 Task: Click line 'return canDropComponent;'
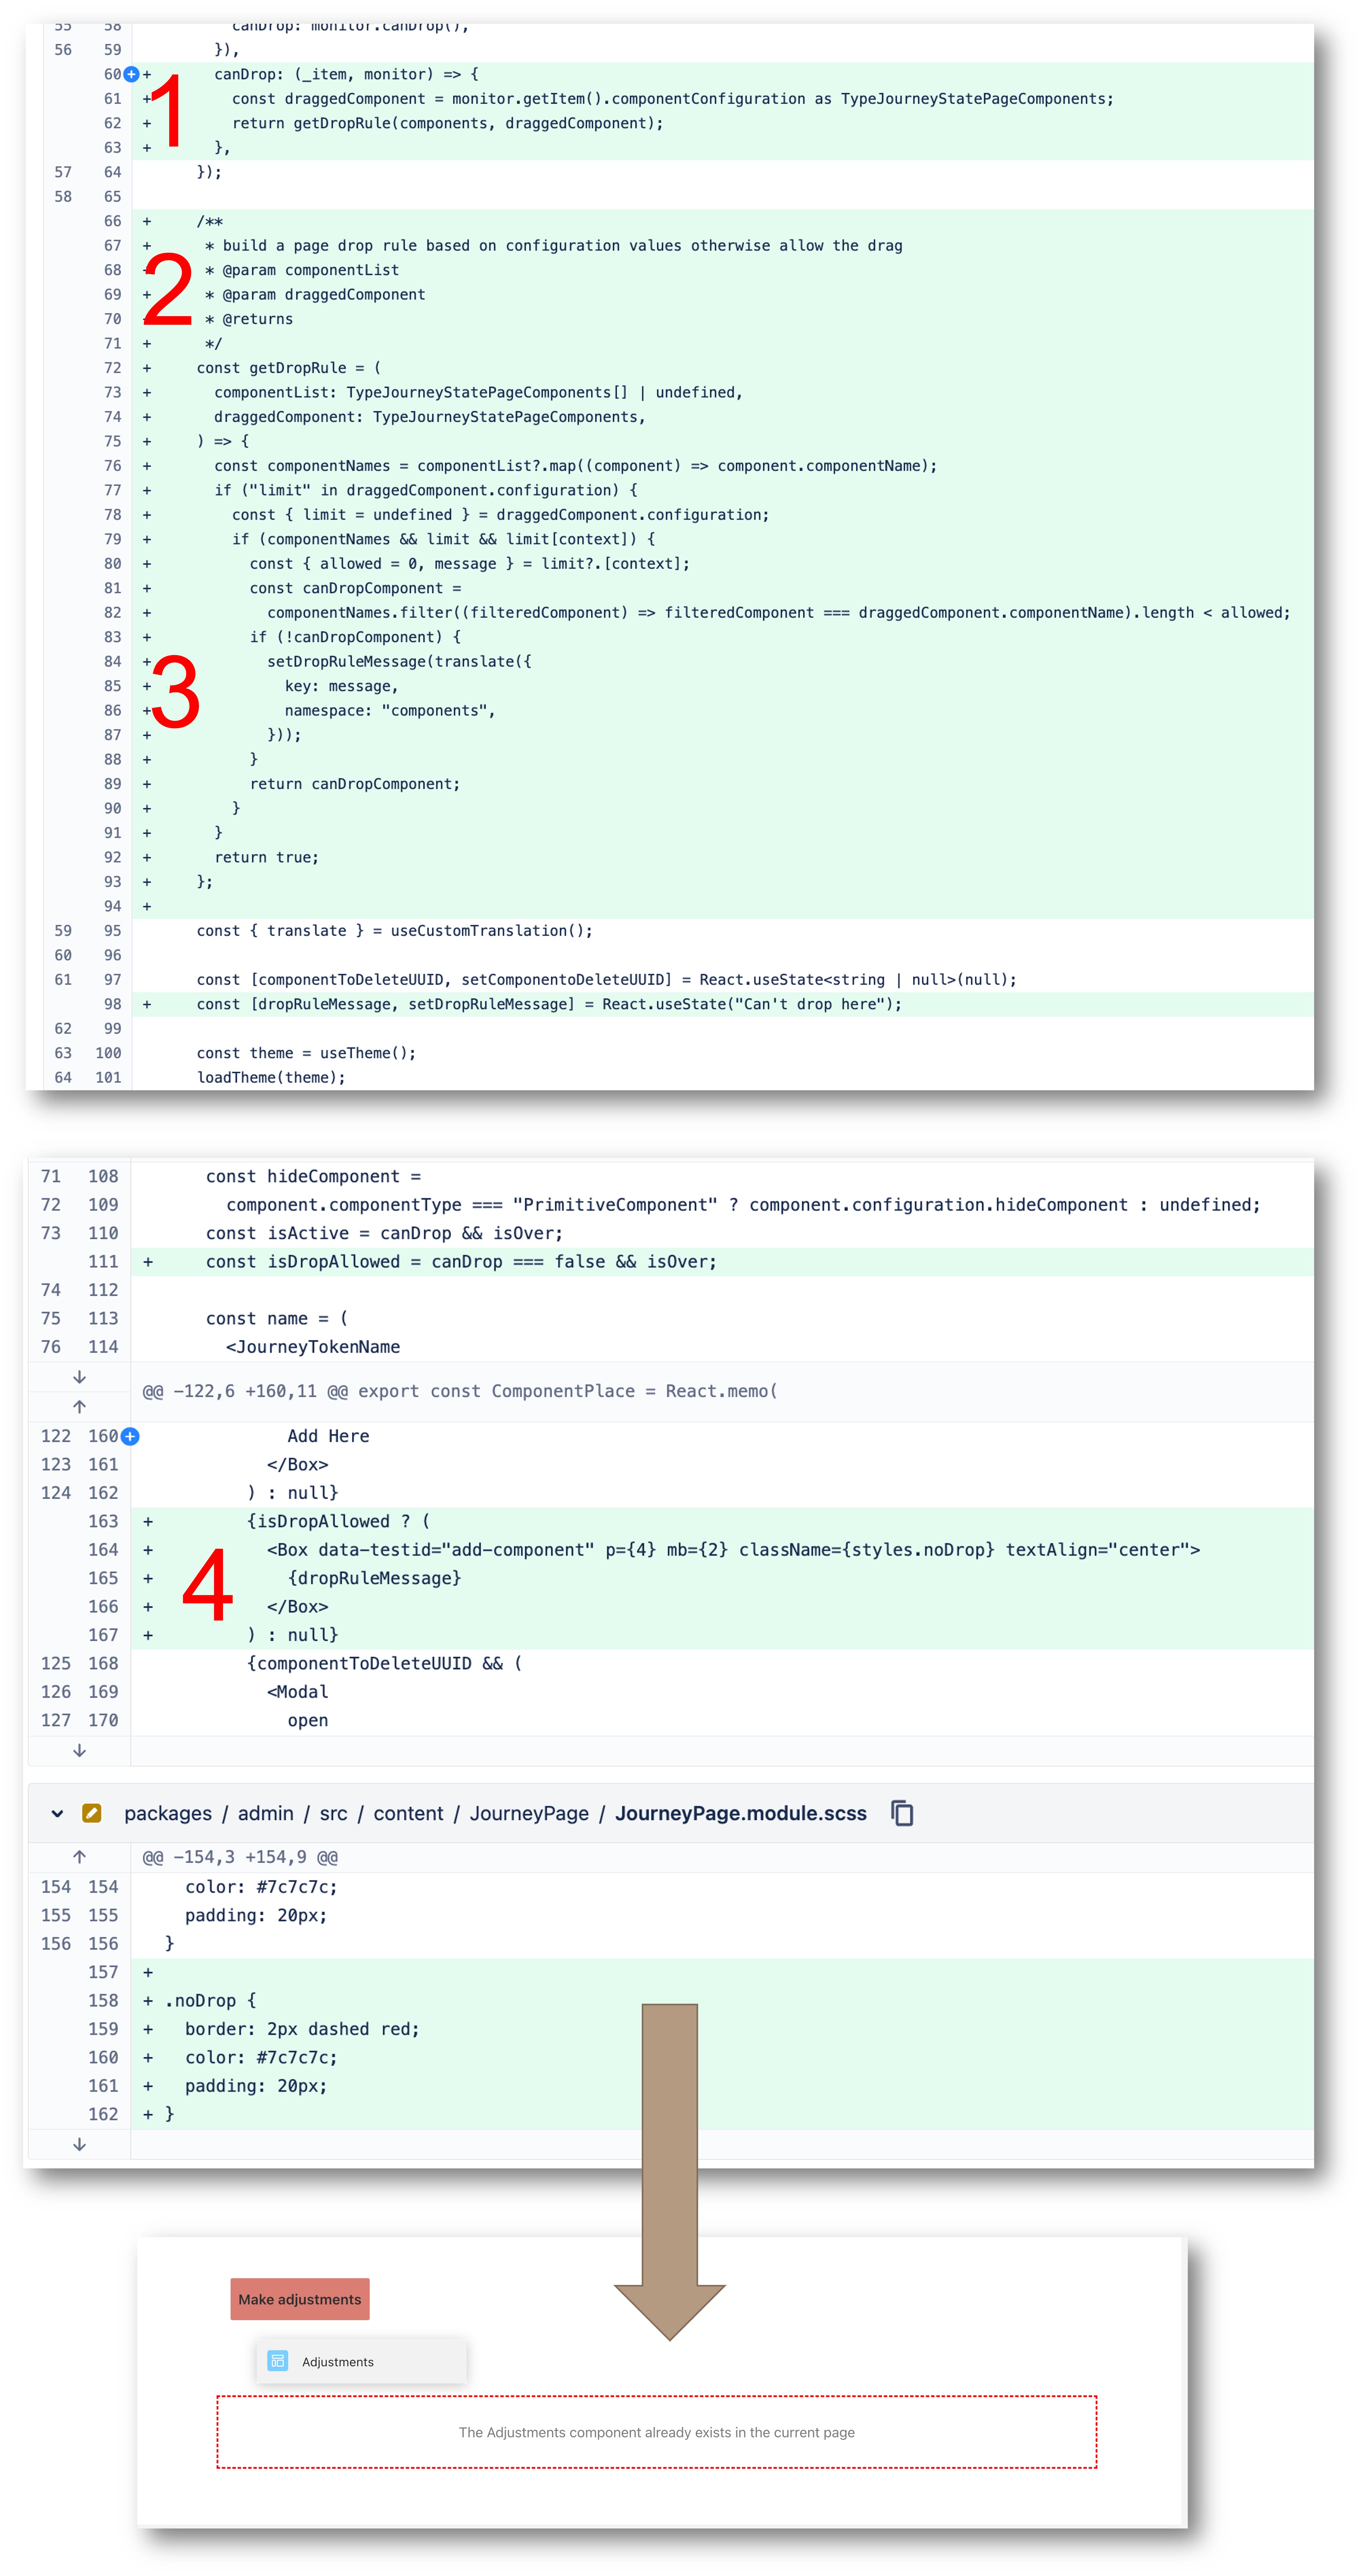tap(355, 784)
